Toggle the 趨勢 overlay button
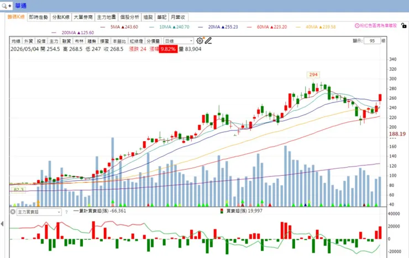Screen dimensions: 409x258 [x=92, y=41]
